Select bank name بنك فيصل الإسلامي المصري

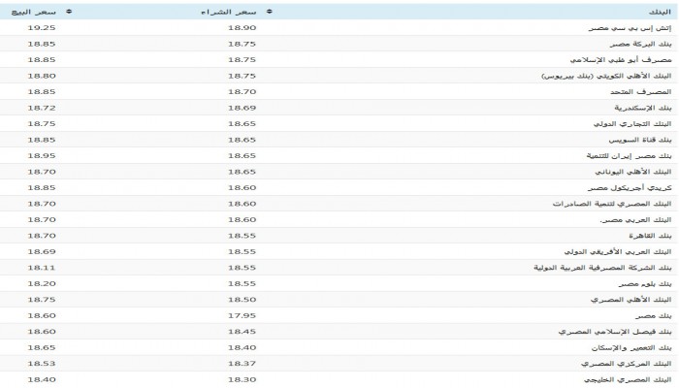(x=615, y=332)
